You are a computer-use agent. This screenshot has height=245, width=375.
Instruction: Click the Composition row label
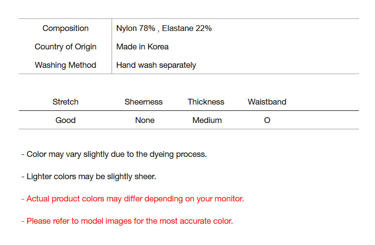pyautogui.click(x=65, y=28)
